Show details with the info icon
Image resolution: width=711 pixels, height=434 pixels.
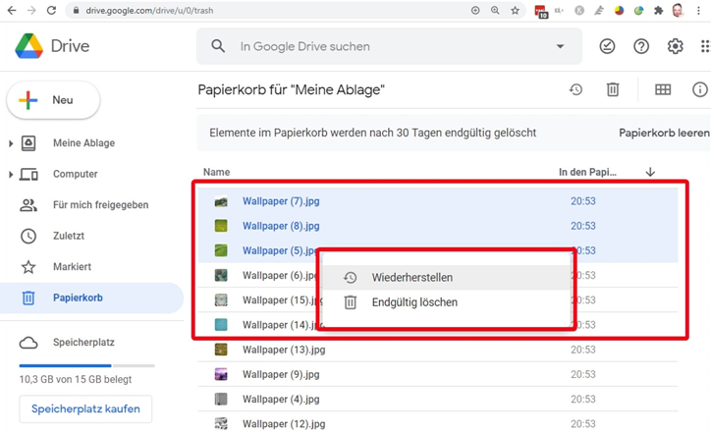pyautogui.click(x=699, y=89)
